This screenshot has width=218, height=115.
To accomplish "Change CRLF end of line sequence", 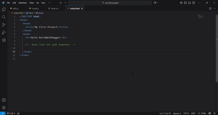I will [x=193, y=113].
